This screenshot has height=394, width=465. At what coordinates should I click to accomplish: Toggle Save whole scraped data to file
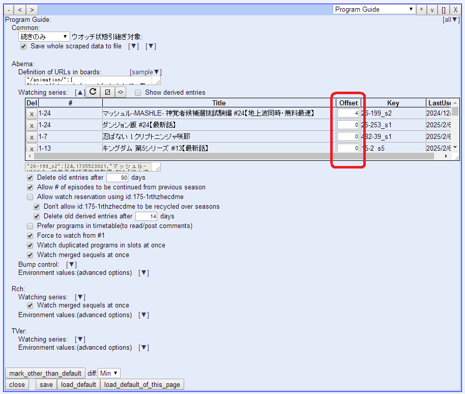(x=23, y=46)
